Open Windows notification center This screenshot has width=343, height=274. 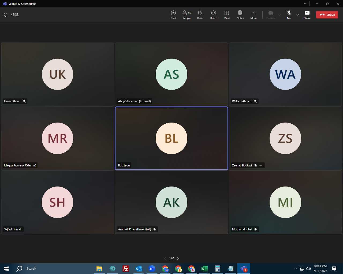click(334, 269)
